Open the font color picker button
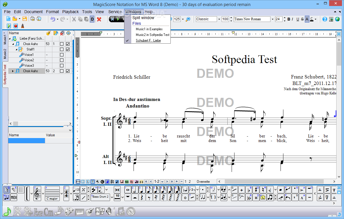The width and height of the screenshot is (344, 219). click(312, 19)
